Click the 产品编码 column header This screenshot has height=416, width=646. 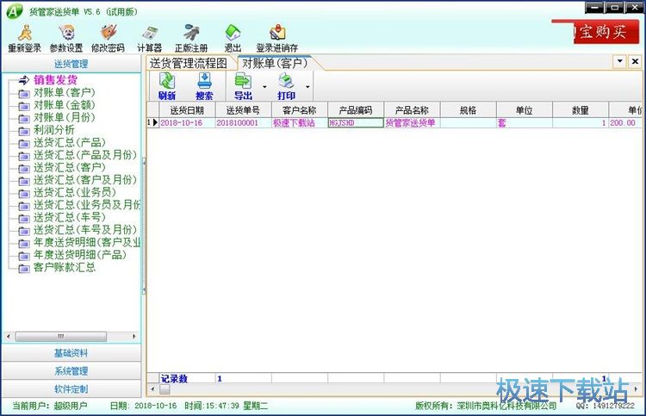point(356,110)
